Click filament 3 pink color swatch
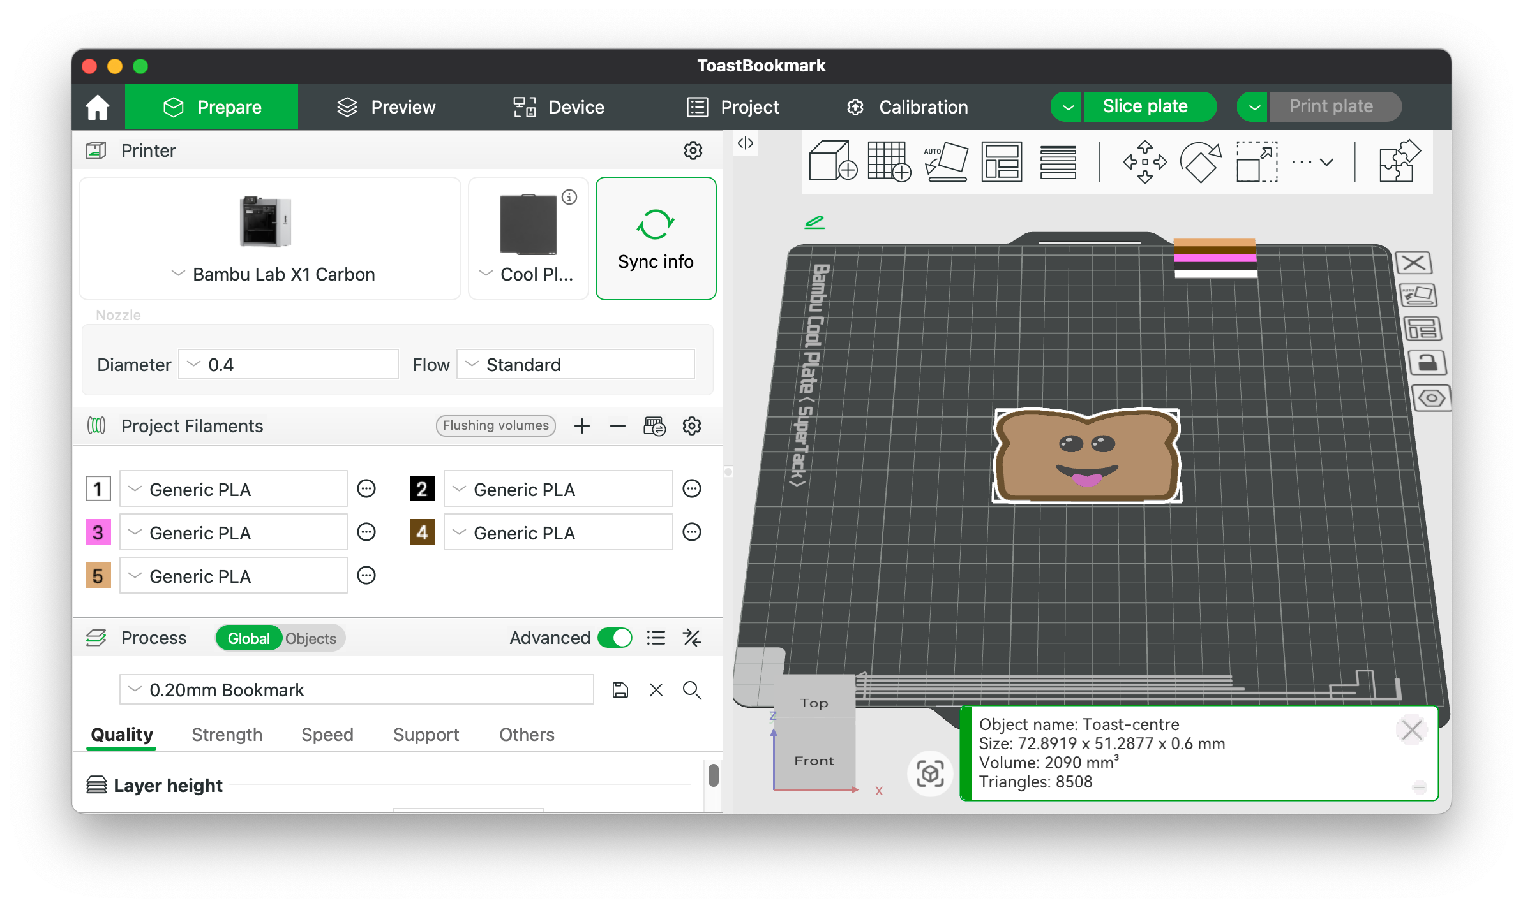Viewport: 1523px width, 908px height. pos(98,532)
